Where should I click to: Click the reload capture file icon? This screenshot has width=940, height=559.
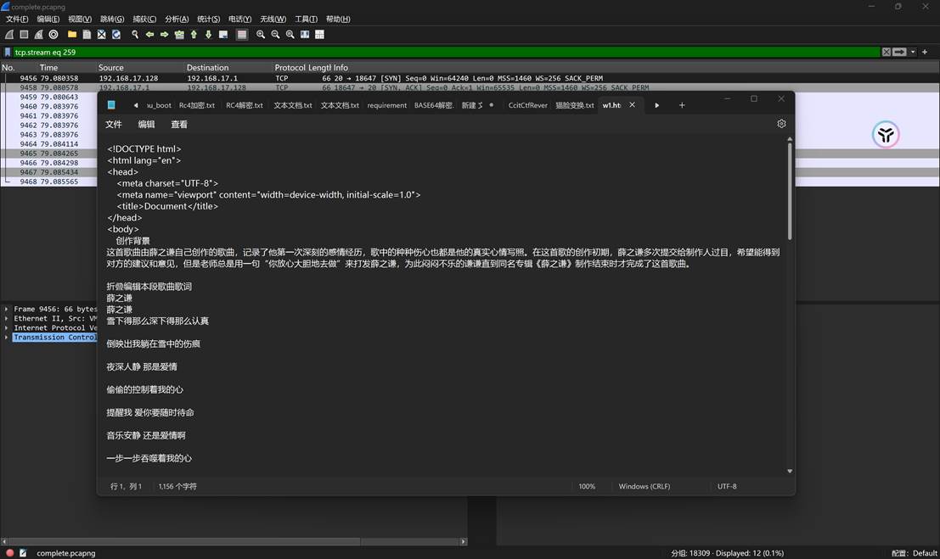tap(117, 35)
